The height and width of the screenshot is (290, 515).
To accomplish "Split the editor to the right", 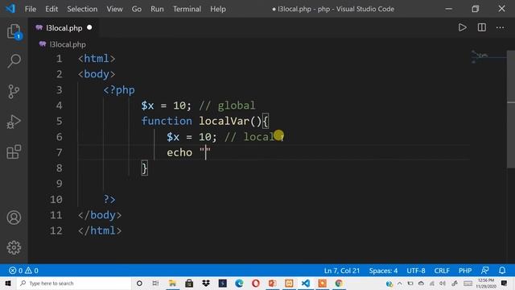I will 482,27.
